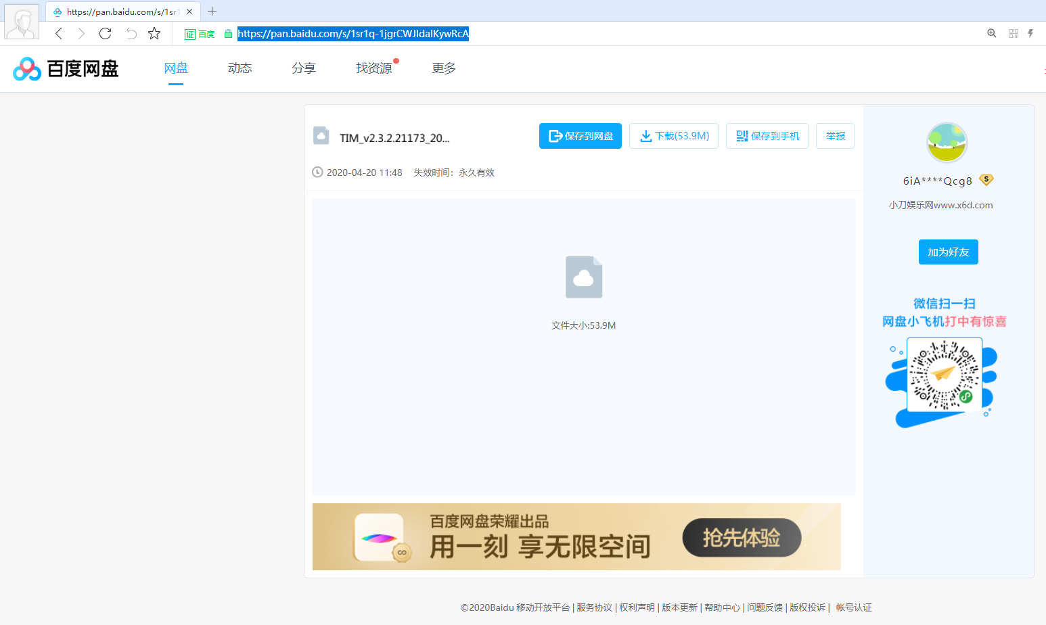Bookmark page with the star icon
Screen dimensions: 1046x625
coord(154,33)
